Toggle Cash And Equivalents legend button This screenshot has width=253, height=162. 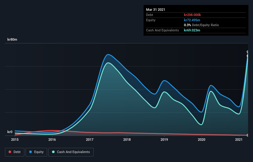point(71,152)
